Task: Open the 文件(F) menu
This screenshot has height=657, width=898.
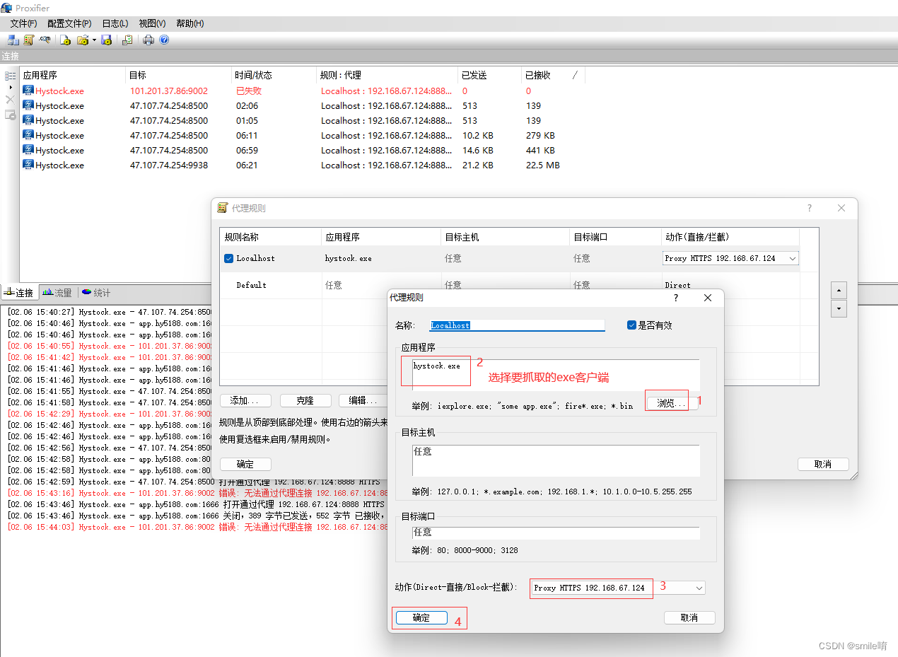Action: click(x=23, y=23)
